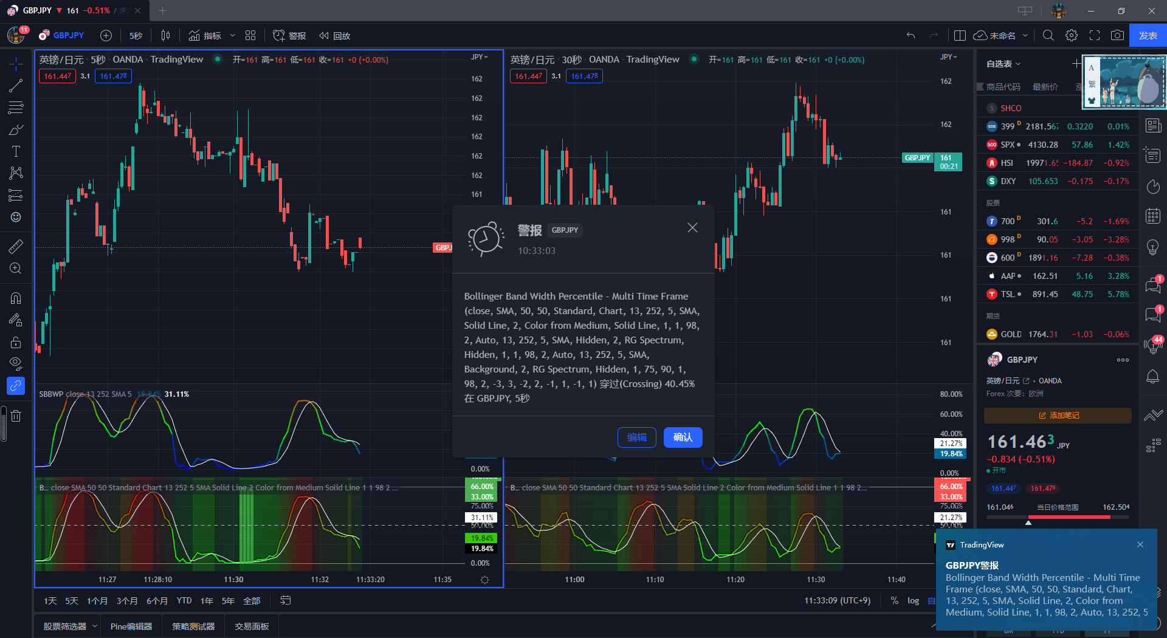Screen dimensions: 1167x638
Task: Open chart settings gear in top toolbar
Action: click(x=1072, y=36)
